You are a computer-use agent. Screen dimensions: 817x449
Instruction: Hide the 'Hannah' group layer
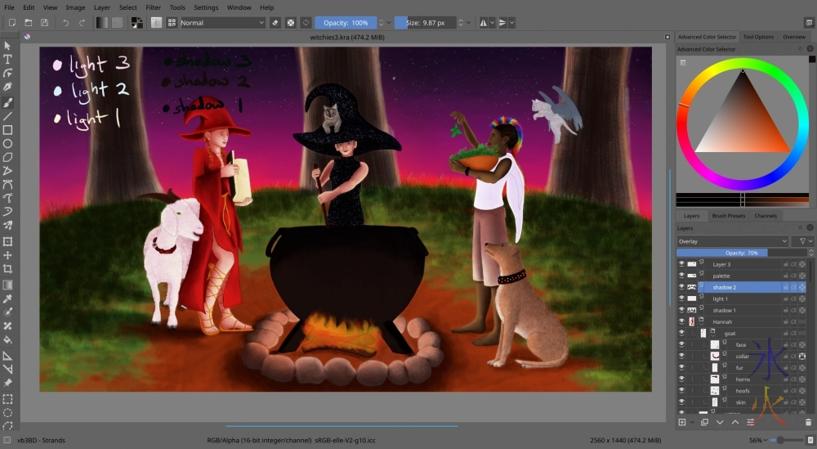pyautogui.click(x=682, y=322)
